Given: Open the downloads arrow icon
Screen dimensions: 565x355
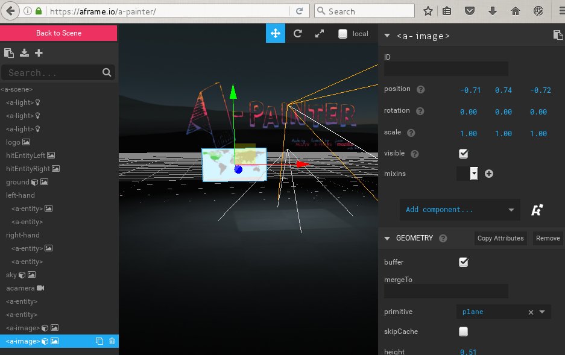Looking at the screenshot, I should click(493, 11).
